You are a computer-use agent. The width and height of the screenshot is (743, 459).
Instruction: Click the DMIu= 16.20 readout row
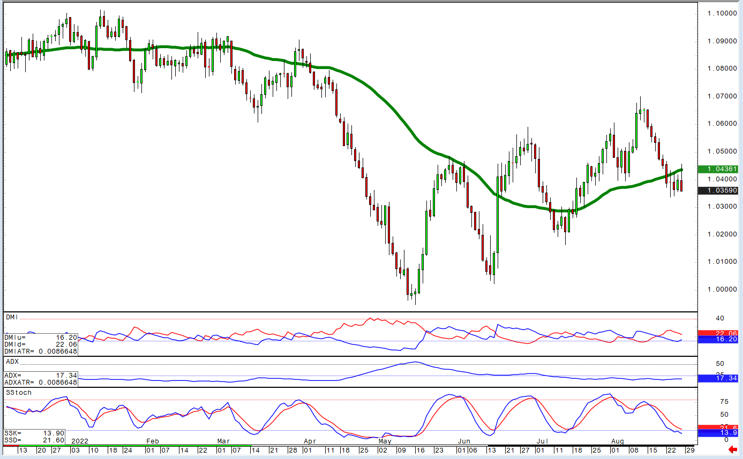[x=41, y=338]
